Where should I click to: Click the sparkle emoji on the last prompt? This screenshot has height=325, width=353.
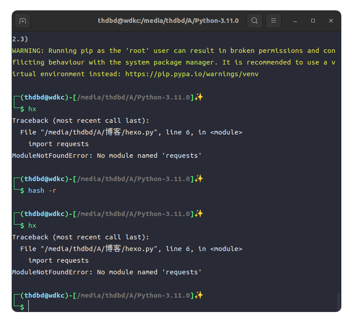[x=199, y=295]
